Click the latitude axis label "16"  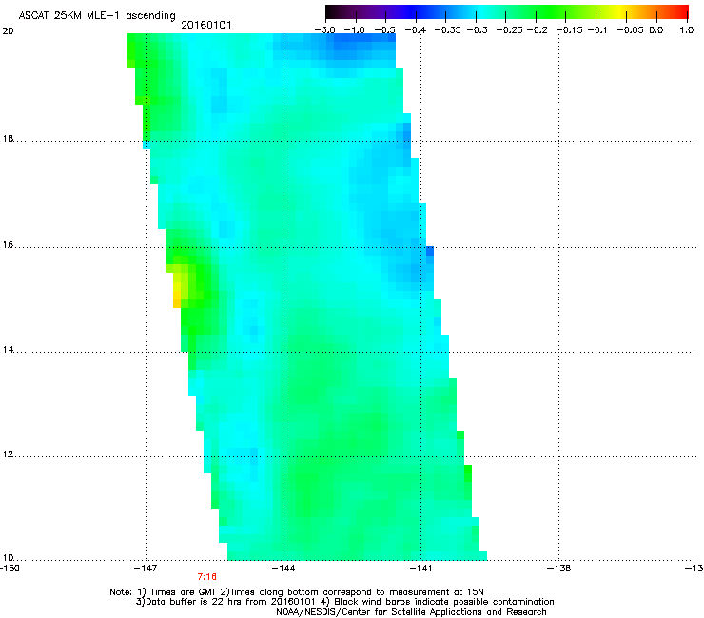coord(8,245)
